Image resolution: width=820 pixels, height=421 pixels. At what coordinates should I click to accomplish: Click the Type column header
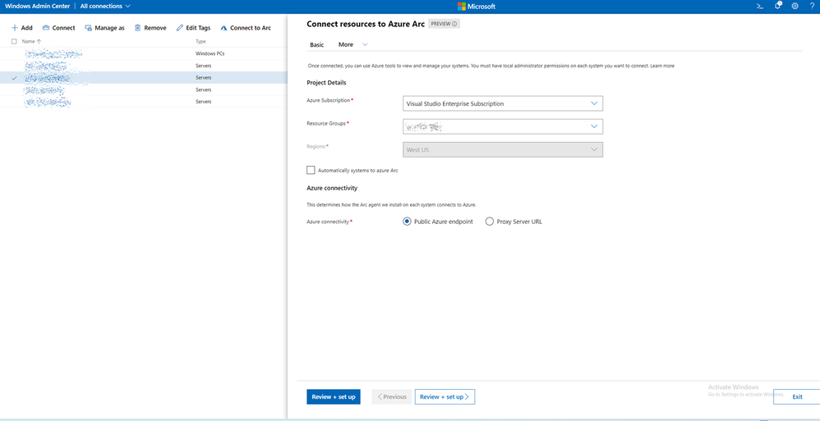[200, 41]
